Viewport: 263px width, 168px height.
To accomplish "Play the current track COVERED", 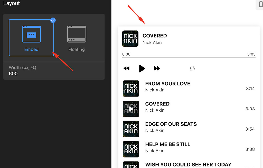I will click(142, 68).
